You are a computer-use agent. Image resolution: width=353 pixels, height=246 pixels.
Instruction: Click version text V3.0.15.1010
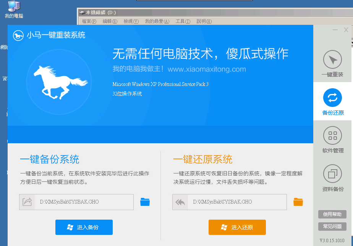332,240
